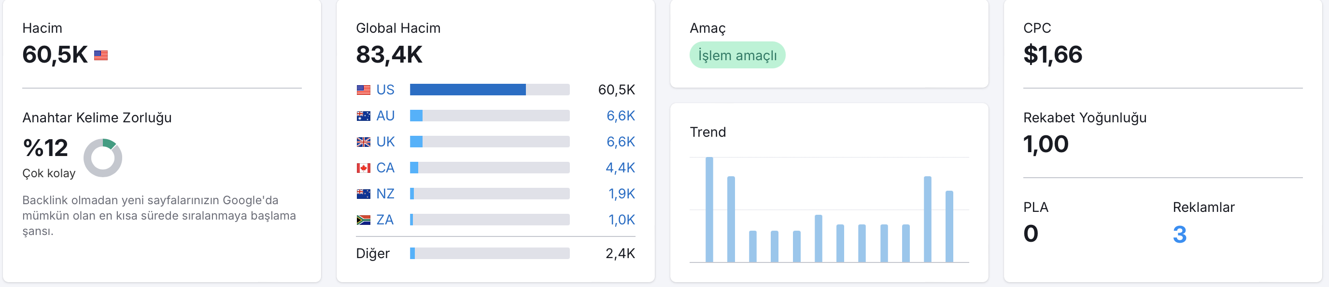
Task: Click the tallest first bar in Trend chart
Action: pyautogui.click(x=709, y=210)
